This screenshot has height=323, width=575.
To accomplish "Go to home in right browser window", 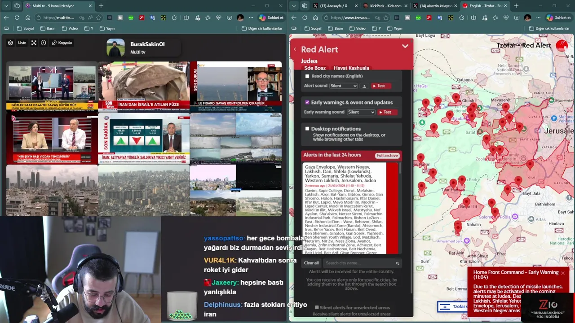I will tap(315, 17).
